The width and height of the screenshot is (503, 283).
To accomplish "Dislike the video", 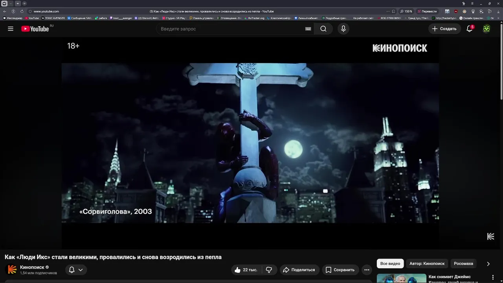I will pos(269,270).
